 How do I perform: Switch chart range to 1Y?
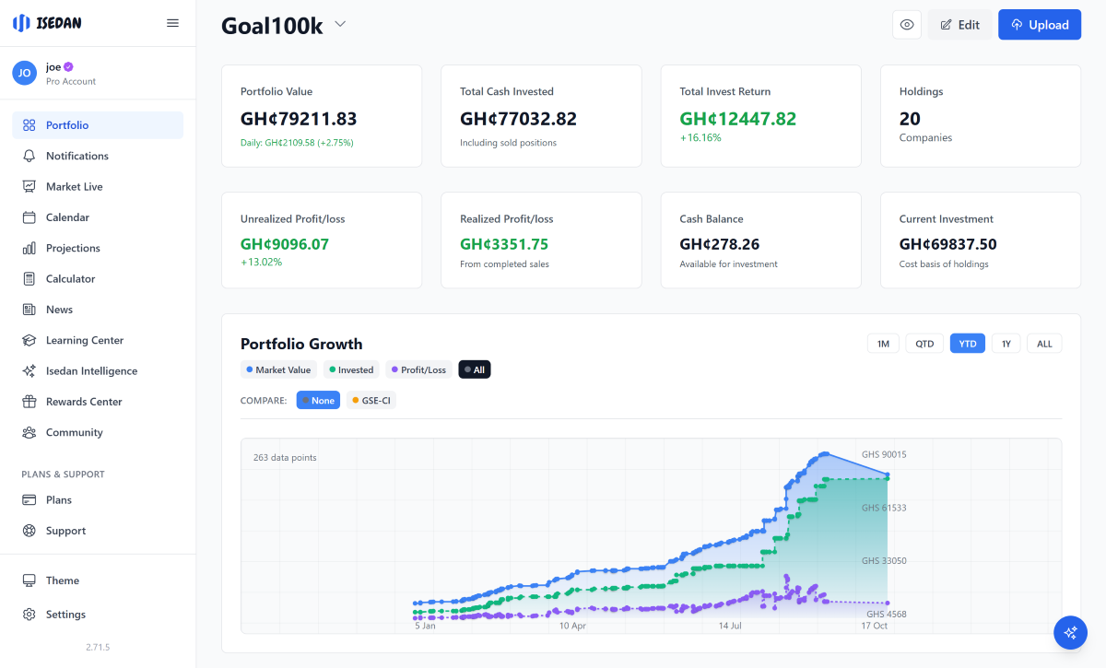[x=1006, y=344]
